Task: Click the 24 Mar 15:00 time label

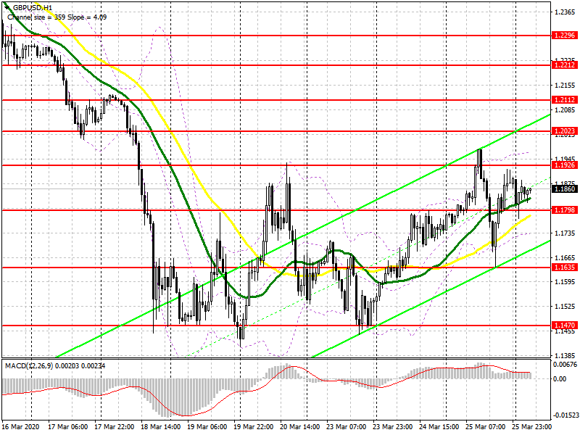Action: tap(439, 426)
